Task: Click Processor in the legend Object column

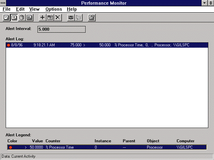Action: [155, 147]
